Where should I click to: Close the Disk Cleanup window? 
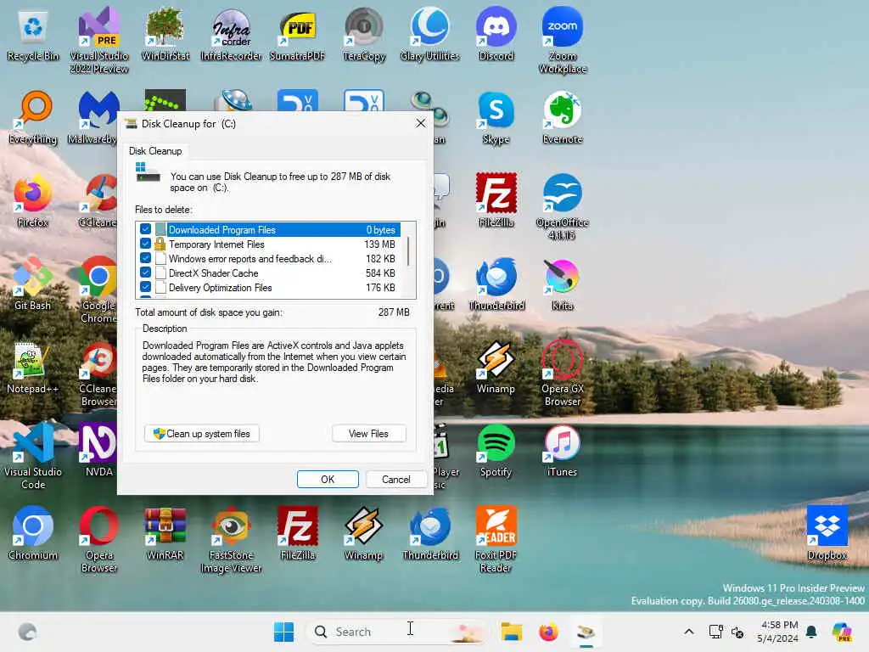pyautogui.click(x=421, y=123)
